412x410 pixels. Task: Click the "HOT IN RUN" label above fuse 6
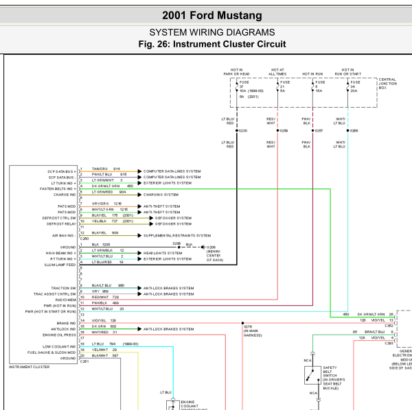(312, 74)
